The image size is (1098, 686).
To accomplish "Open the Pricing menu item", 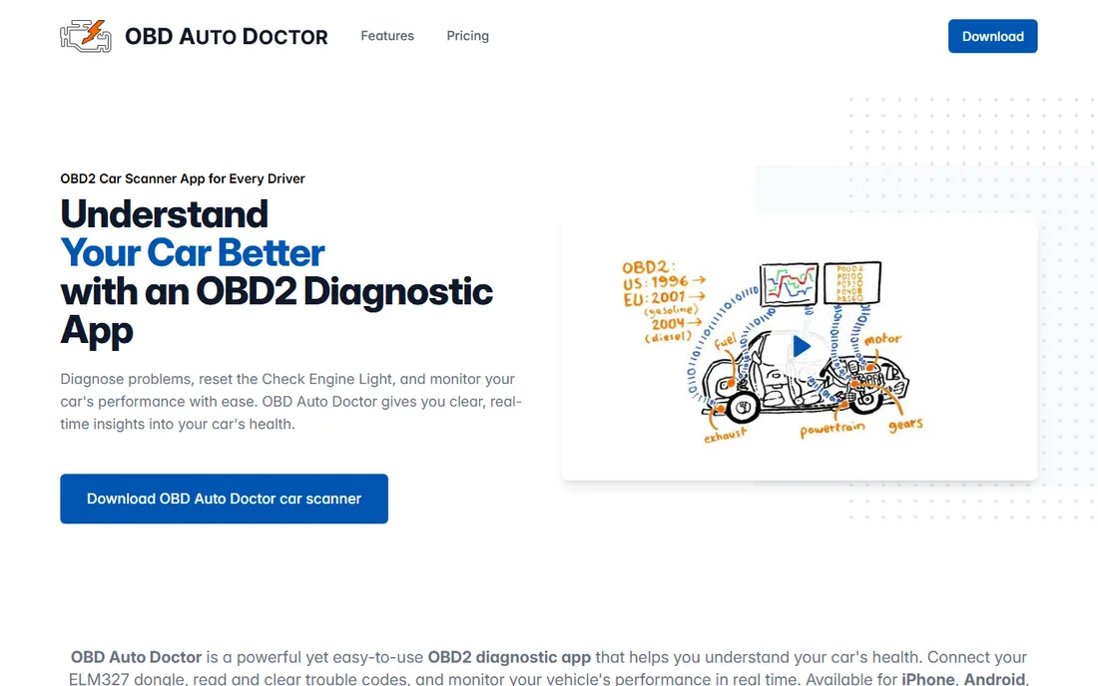I will (468, 36).
